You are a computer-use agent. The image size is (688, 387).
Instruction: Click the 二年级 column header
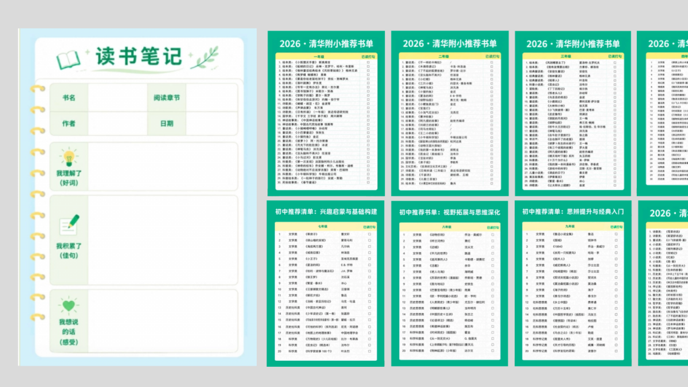443,56
